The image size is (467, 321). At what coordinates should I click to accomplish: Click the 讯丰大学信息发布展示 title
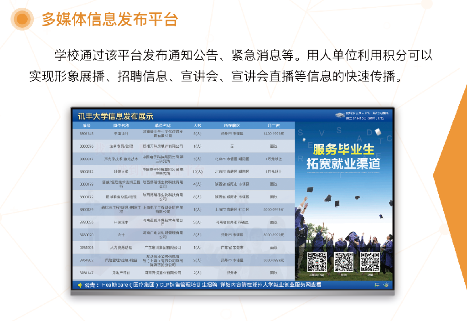pyautogui.click(x=115, y=116)
